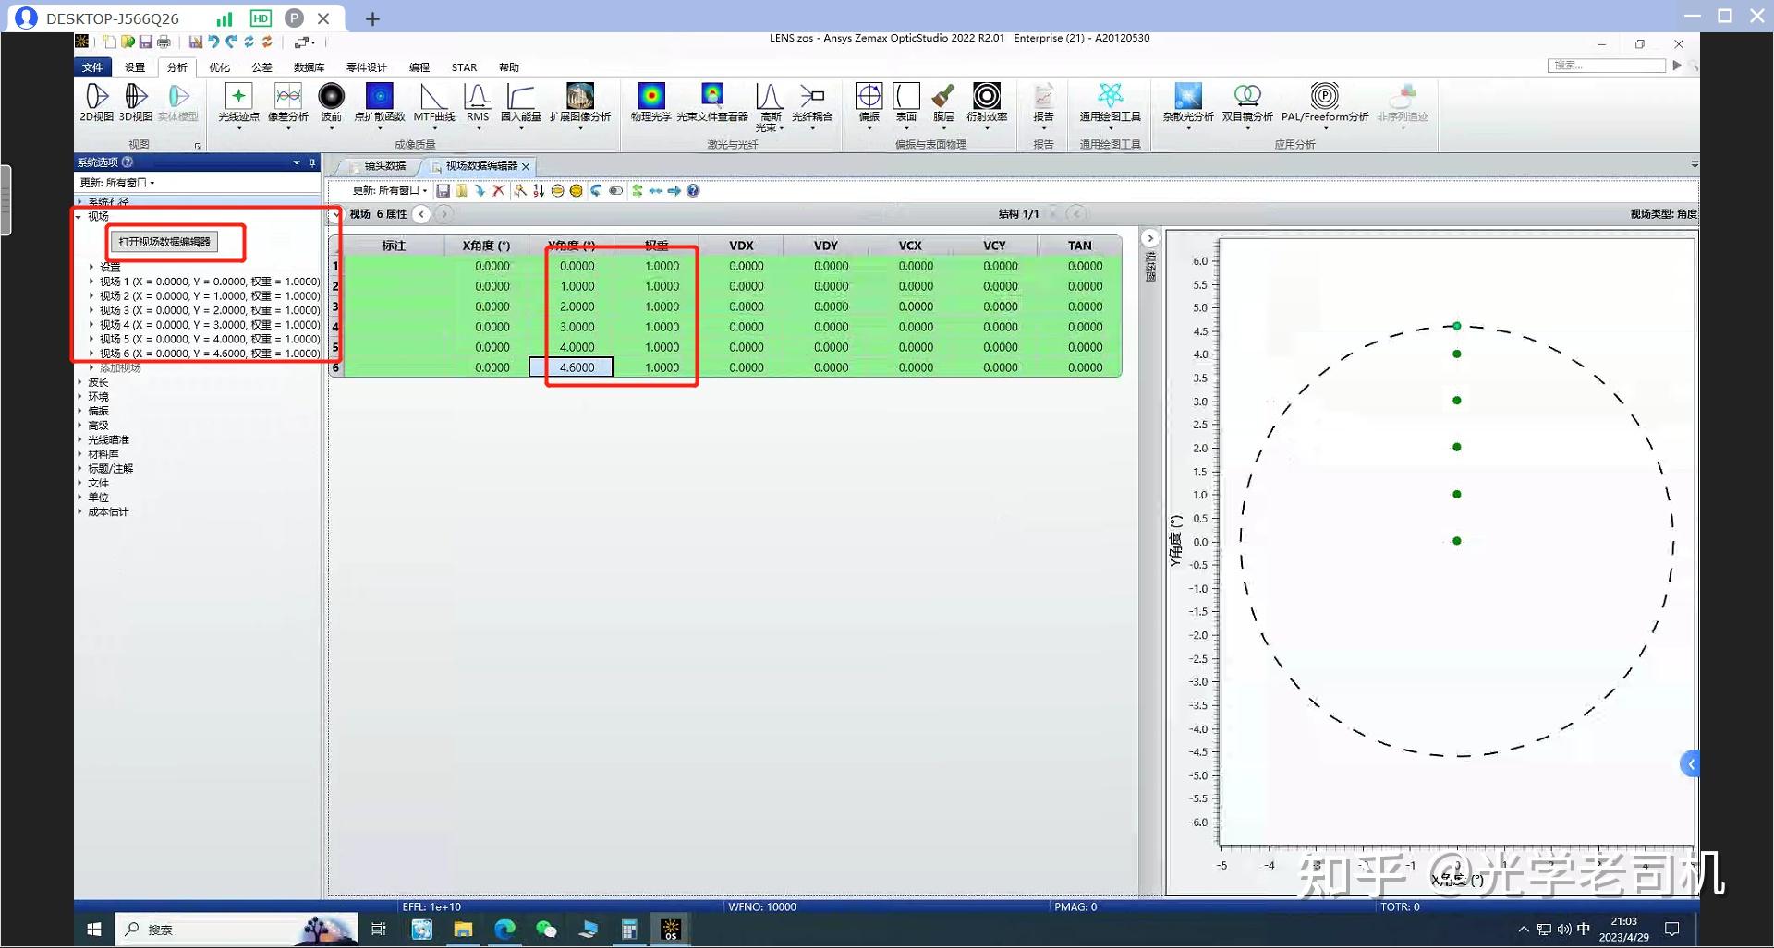Switch to 设置 ribbon tab
This screenshot has width=1774, height=948.
pyautogui.click(x=135, y=67)
